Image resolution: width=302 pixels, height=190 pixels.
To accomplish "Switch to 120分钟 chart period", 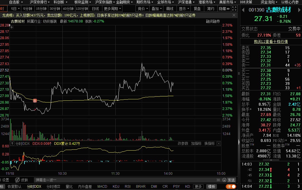I will pyautogui.click(x=82, y=9).
